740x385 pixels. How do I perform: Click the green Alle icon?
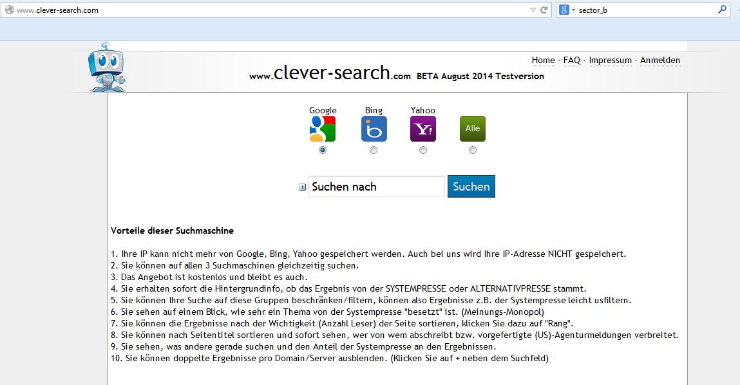(473, 129)
